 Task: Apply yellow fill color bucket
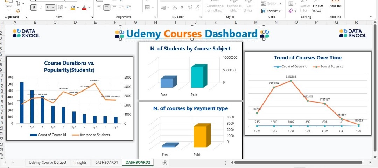tap(73, 7)
